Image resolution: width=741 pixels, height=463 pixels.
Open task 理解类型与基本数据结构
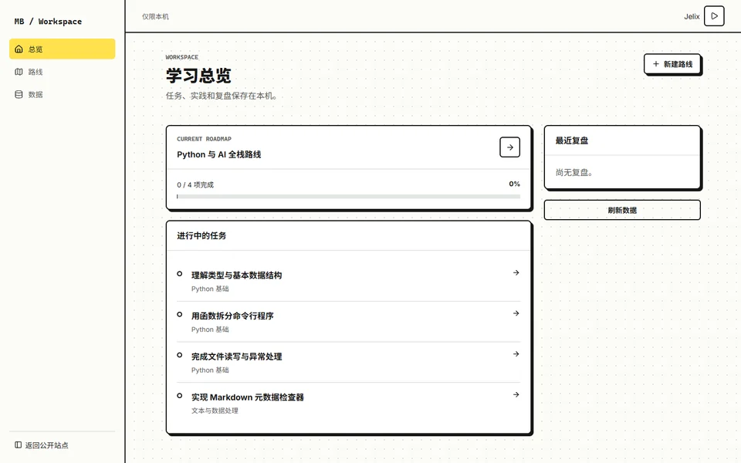click(349, 281)
